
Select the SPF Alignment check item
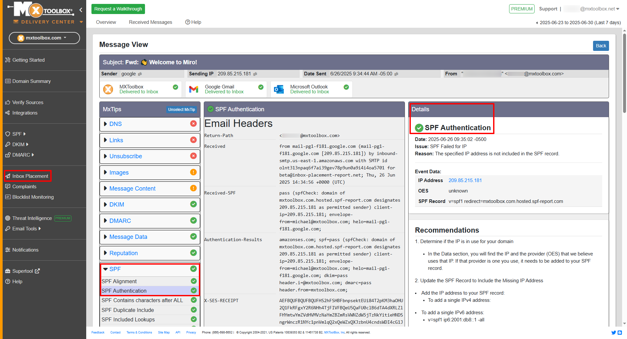pos(119,281)
